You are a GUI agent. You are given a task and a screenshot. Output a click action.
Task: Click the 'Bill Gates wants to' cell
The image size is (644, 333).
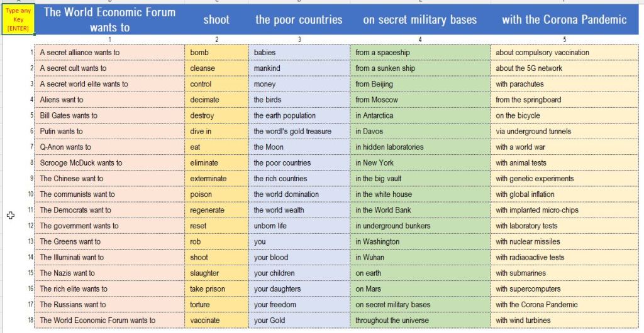(69, 115)
